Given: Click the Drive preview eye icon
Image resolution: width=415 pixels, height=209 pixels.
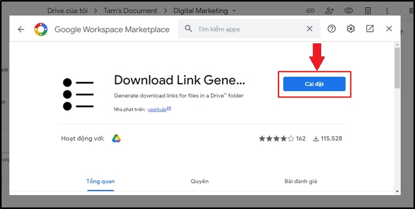Looking at the screenshot, I should point(349,10).
